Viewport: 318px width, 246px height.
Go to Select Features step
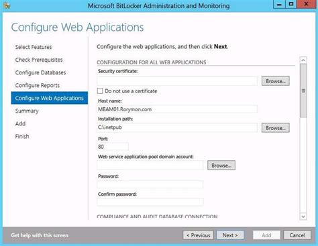pos(34,47)
